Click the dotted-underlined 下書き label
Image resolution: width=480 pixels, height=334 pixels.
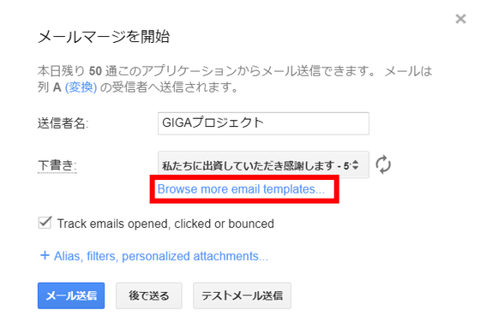pyautogui.click(x=57, y=166)
